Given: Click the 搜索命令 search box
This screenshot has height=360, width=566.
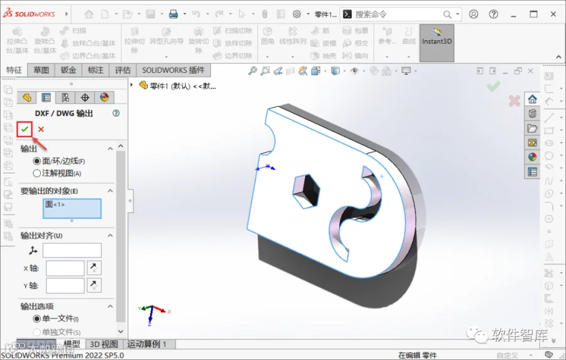Looking at the screenshot, I should (x=397, y=14).
